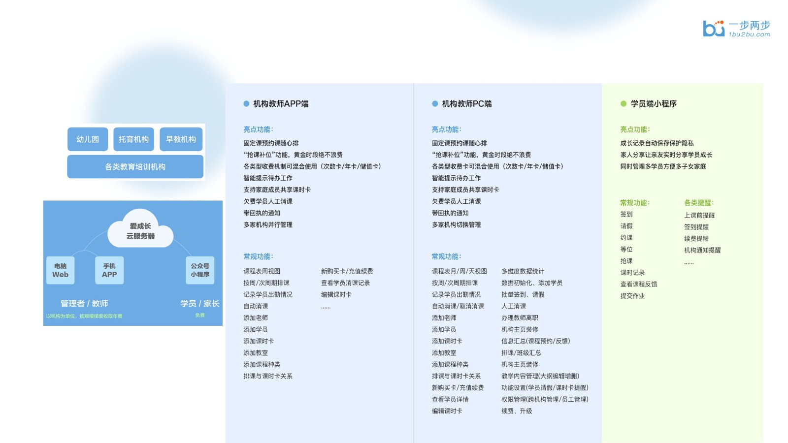Click the 幼儿园 button
The height and width of the screenshot is (443, 788).
88,139
